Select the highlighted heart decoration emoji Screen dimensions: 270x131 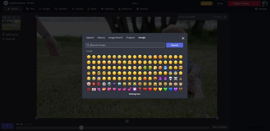(135, 89)
